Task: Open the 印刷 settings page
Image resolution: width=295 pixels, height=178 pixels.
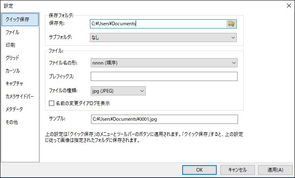Action: tap(10, 45)
